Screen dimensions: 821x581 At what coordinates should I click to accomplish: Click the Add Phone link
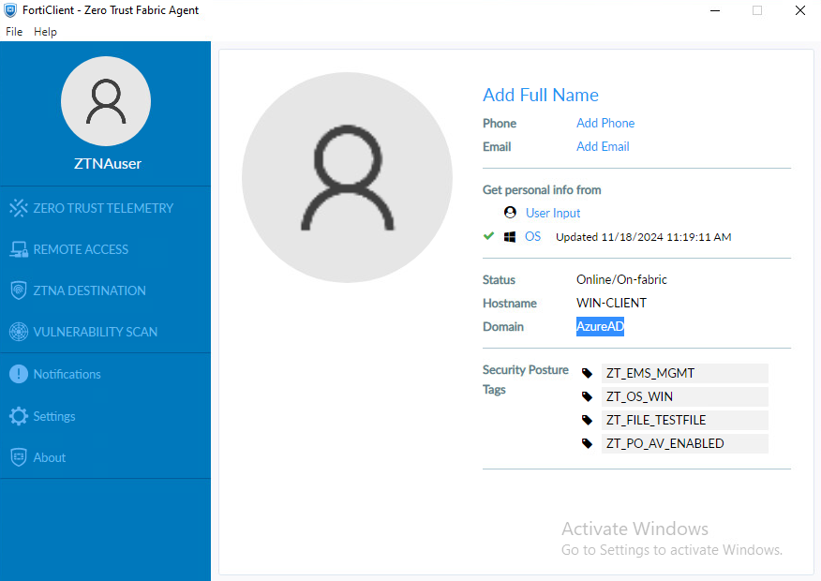pos(605,123)
